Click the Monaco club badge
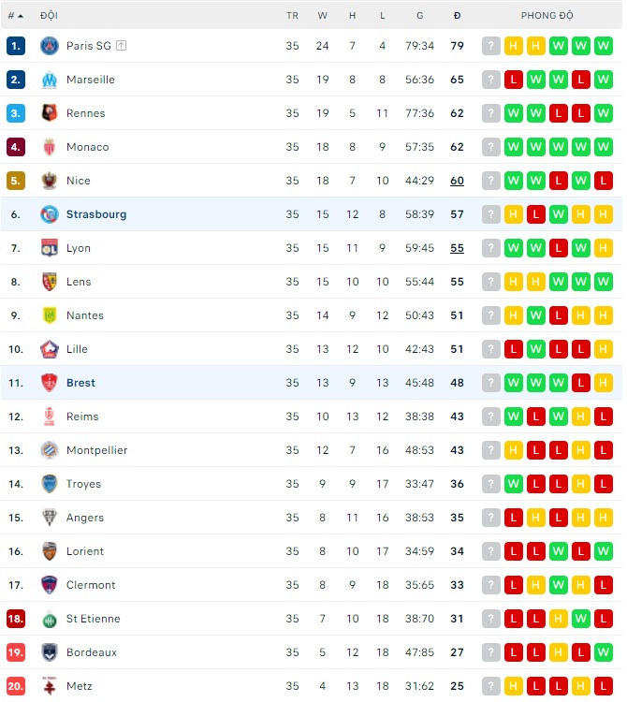 point(50,147)
